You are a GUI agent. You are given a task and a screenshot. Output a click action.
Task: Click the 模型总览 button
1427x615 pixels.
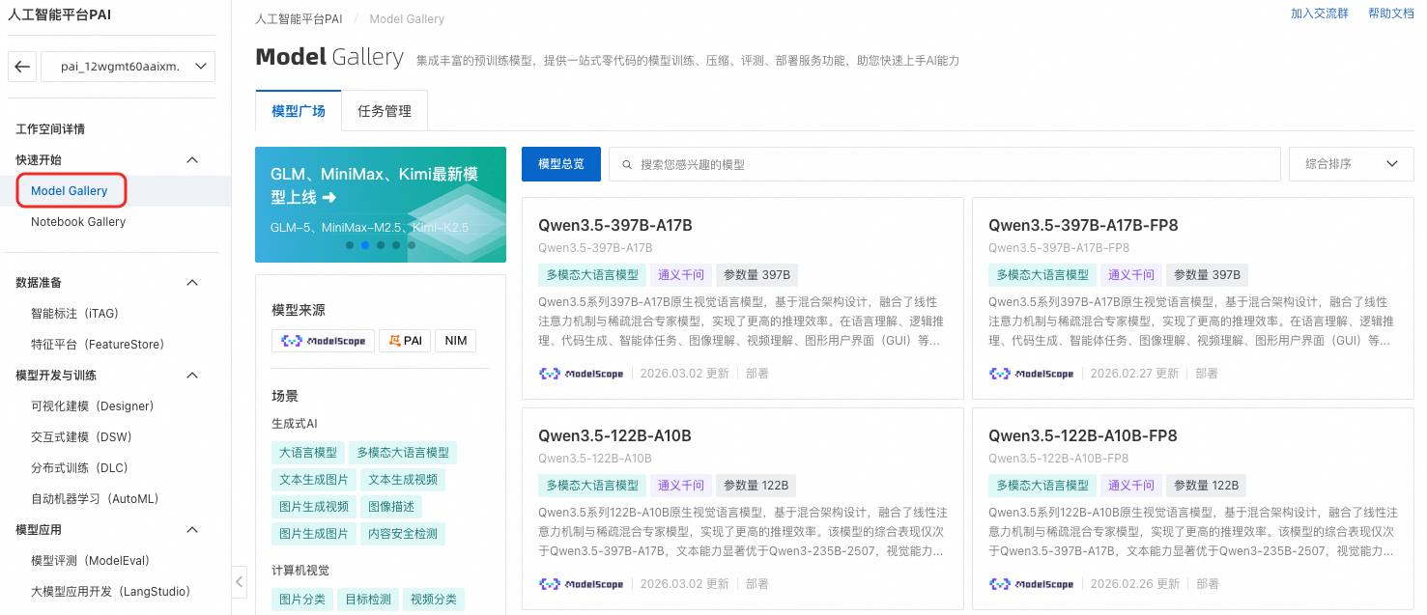tap(560, 164)
